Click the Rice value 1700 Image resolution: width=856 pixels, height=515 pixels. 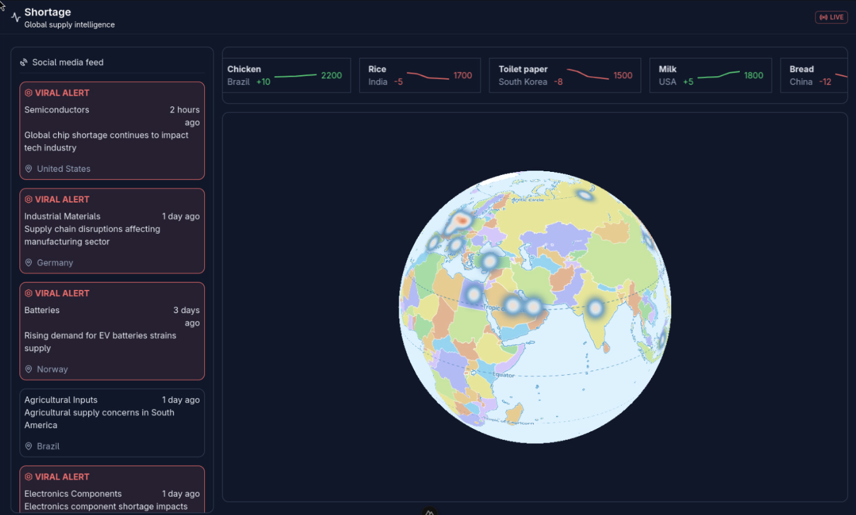(x=463, y=76)
